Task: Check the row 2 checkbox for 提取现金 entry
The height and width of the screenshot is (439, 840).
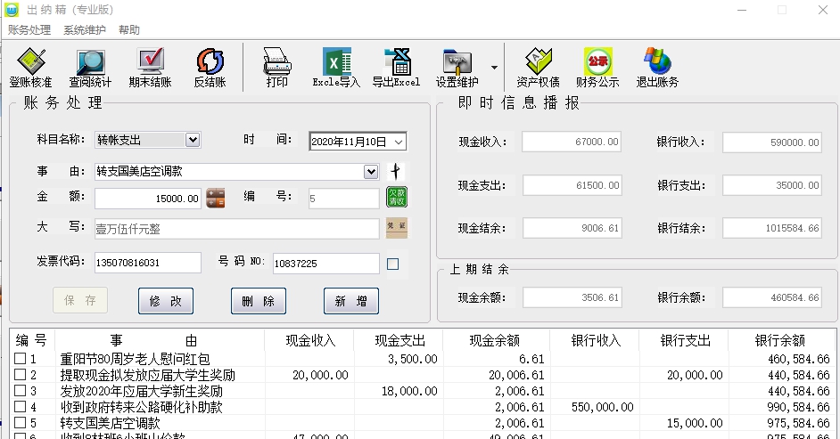Action: [20, 374]
